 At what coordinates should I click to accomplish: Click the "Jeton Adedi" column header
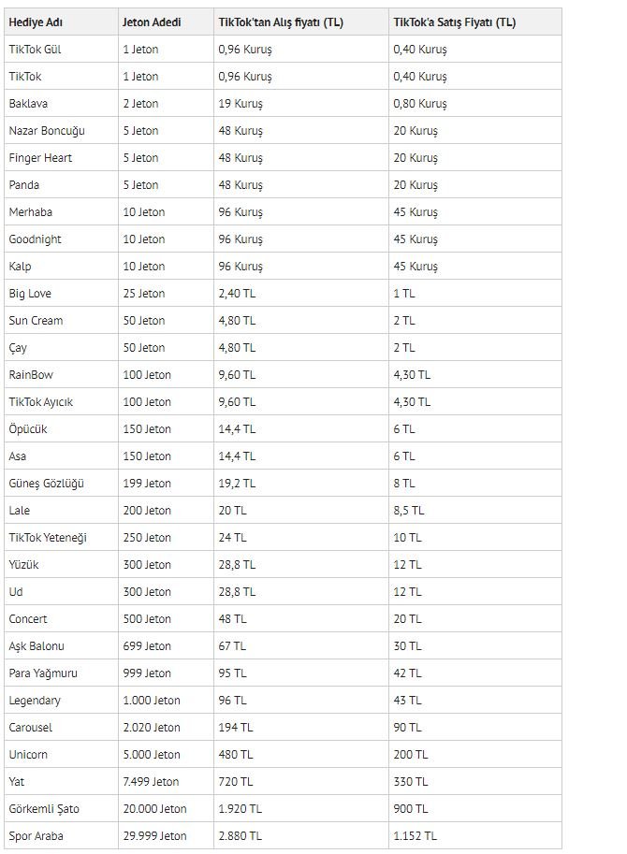pos(152,22)
